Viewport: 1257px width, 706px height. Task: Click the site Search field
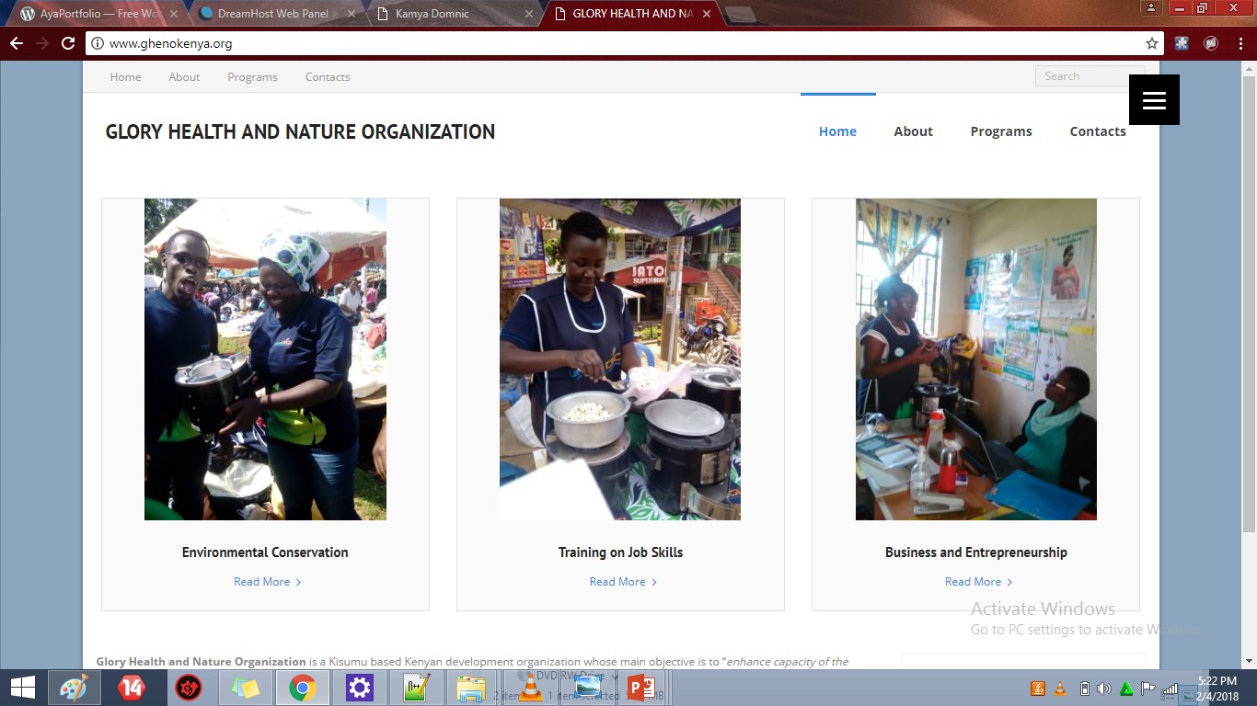pos(1090,76)
